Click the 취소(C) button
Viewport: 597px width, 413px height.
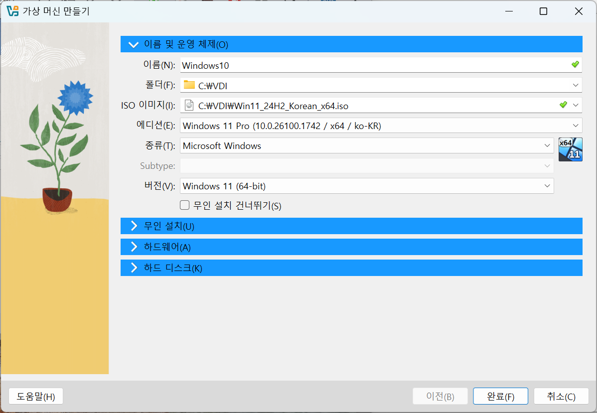(561, 396)
